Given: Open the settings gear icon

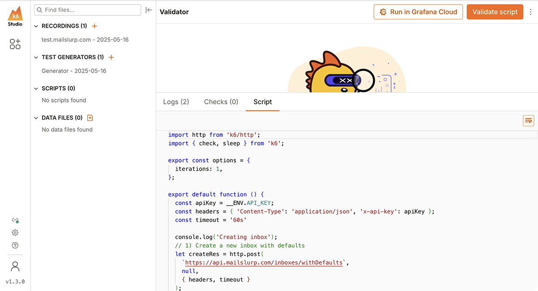Looking at the screenshot, I should click(15, 233).
